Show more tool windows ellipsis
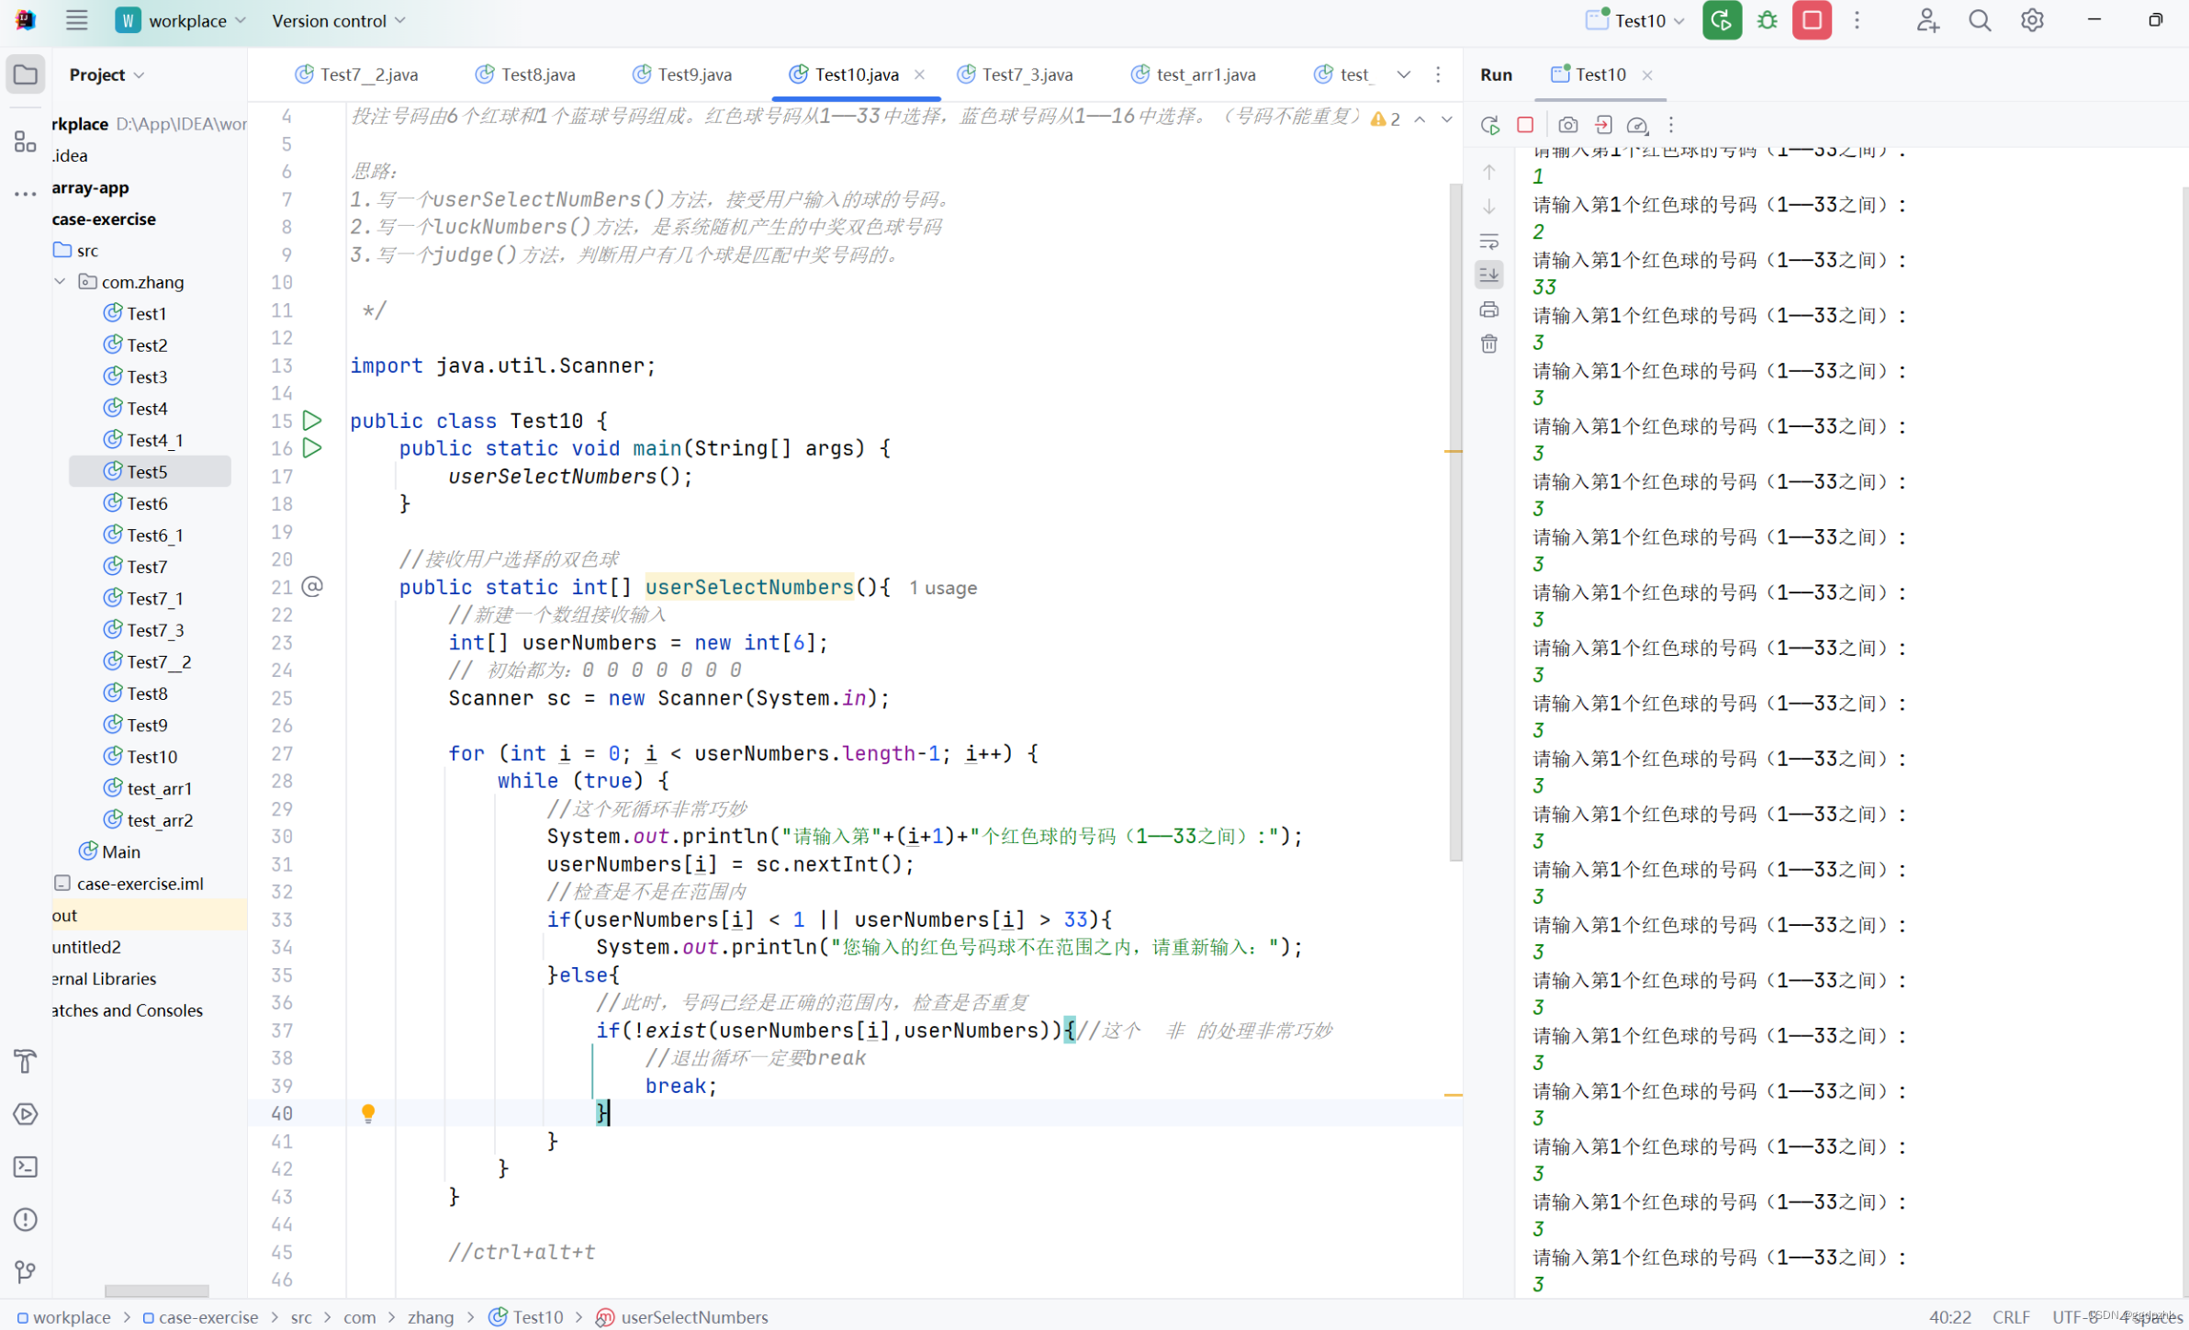Screen dimensions: 2189x1330 pos(26,194)
